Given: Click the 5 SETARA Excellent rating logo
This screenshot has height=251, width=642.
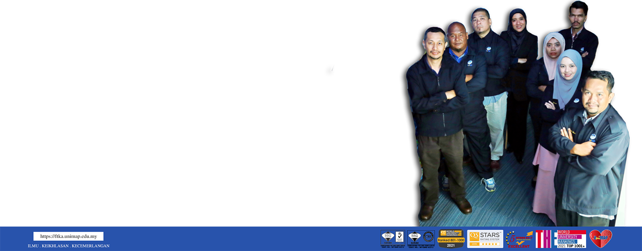Looking at the screenshot, I should point(519,239).
